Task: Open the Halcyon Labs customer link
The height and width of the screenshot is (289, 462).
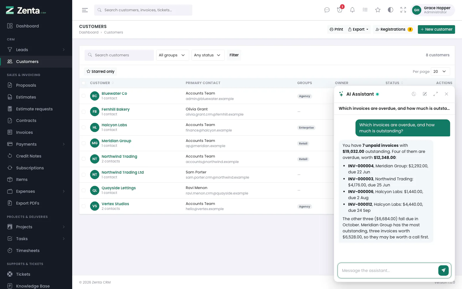Action: click(114, 125)
